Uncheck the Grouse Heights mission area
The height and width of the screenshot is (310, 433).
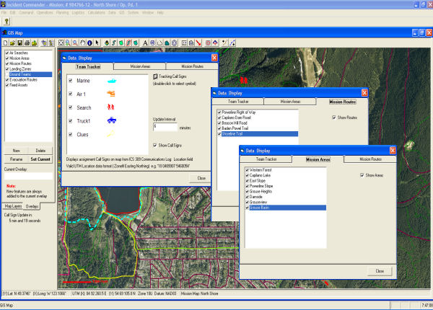point(247,191)
